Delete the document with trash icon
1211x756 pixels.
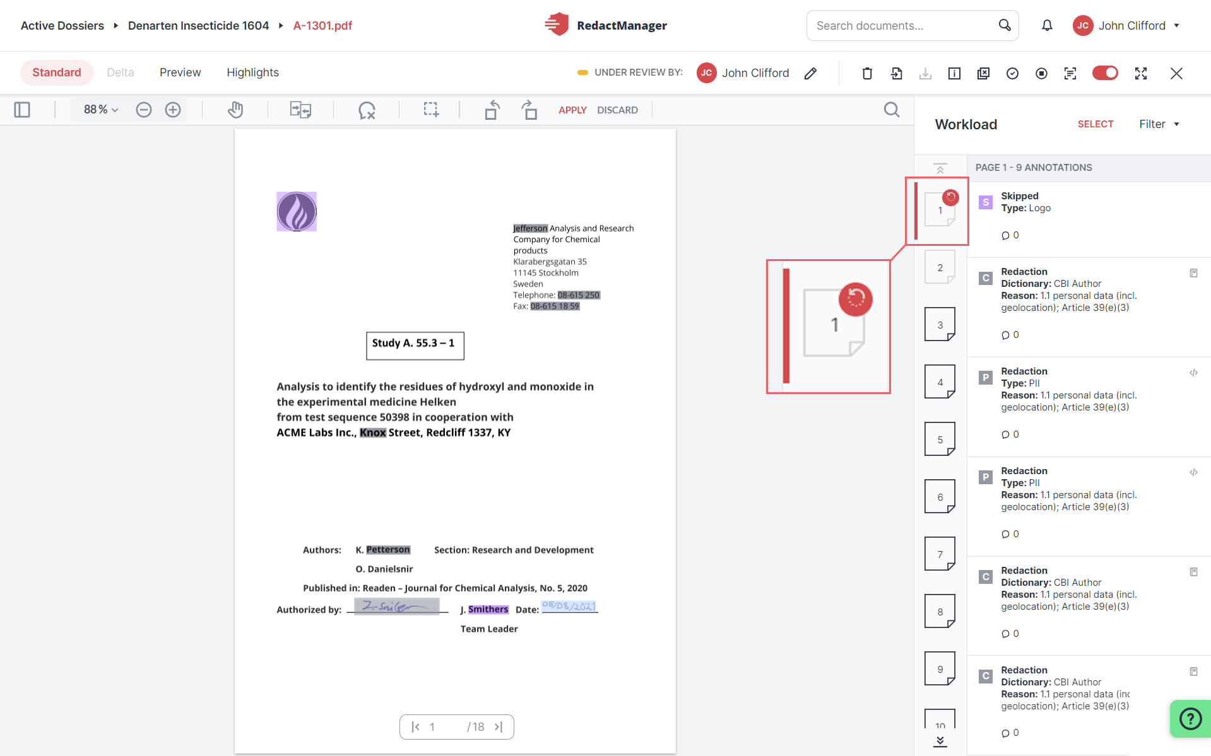[867, 73]
